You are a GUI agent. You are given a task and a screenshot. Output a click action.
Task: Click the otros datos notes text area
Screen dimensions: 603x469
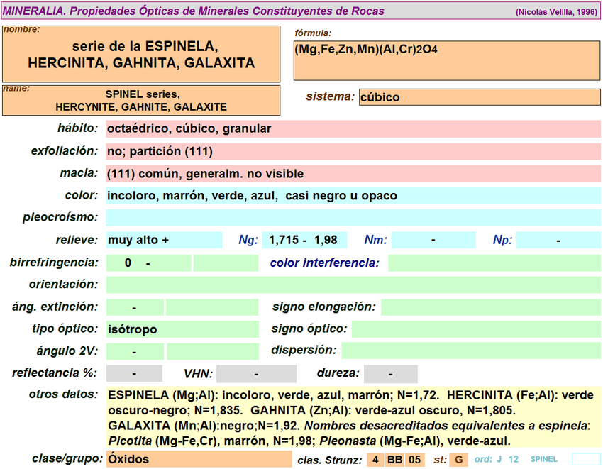pos(353,417)
